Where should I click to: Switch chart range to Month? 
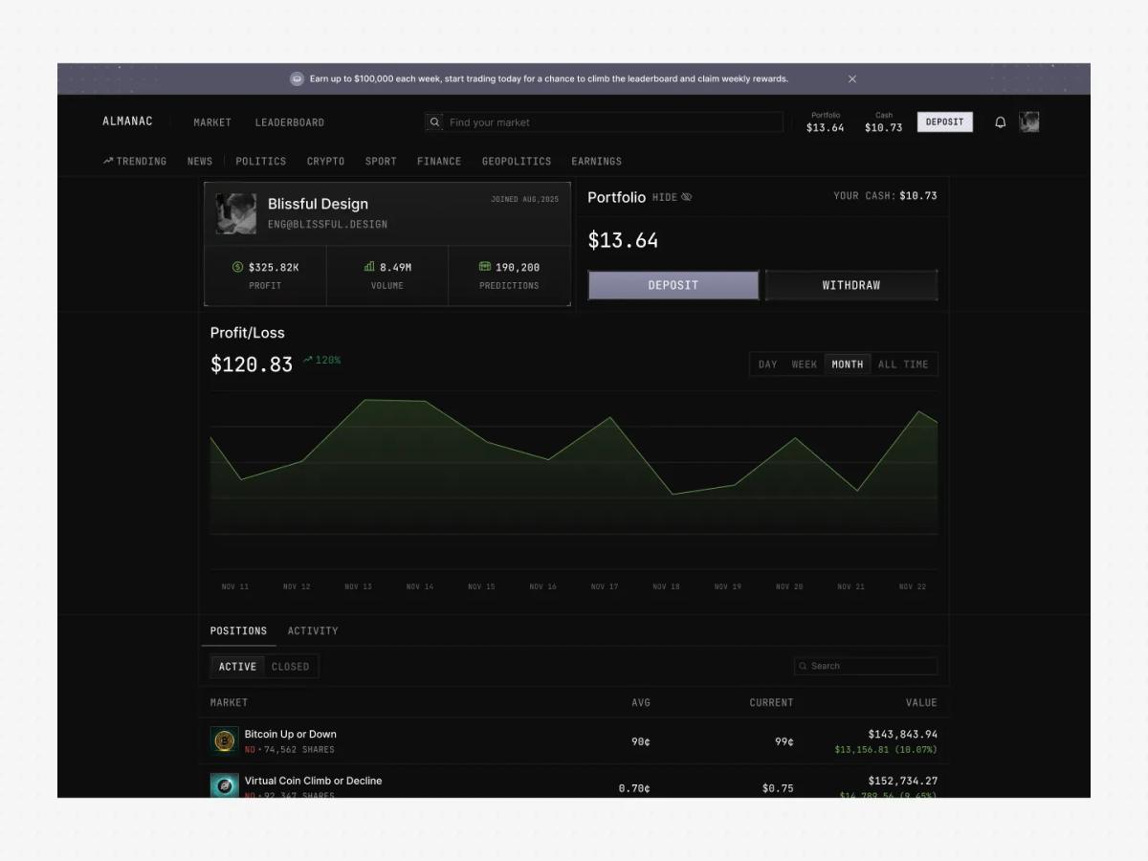click(x=848, y=364)
